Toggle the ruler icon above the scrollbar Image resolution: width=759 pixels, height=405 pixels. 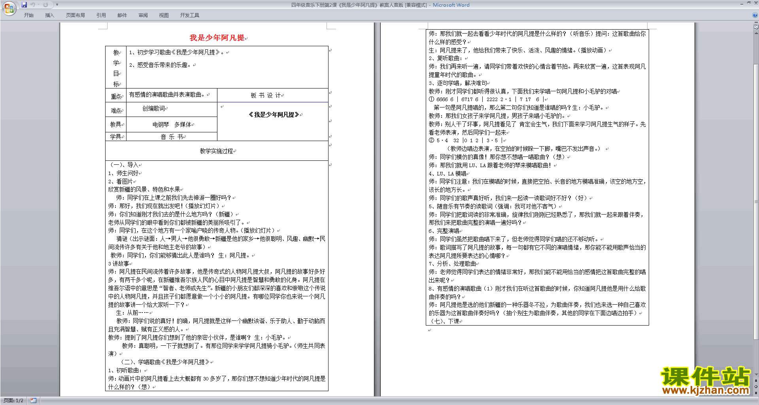756,27
